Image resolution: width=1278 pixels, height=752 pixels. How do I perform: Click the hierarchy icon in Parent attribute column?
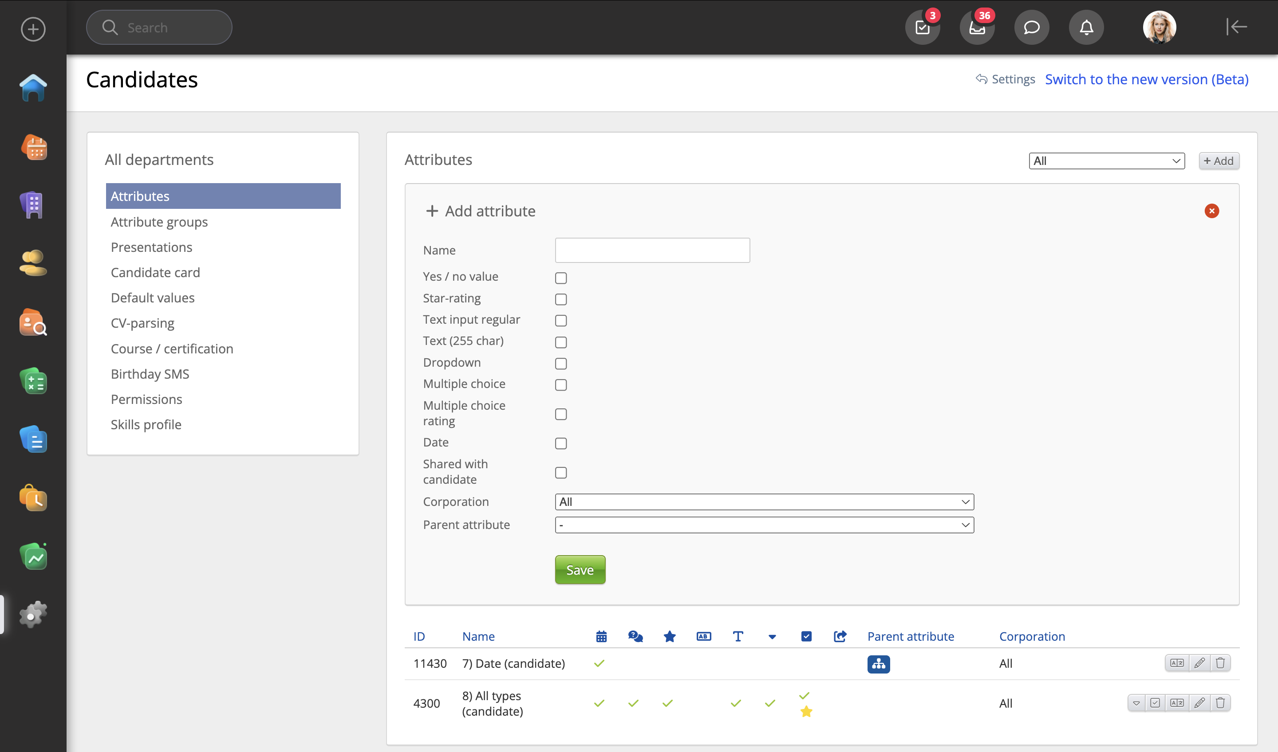tap(878, 664)
